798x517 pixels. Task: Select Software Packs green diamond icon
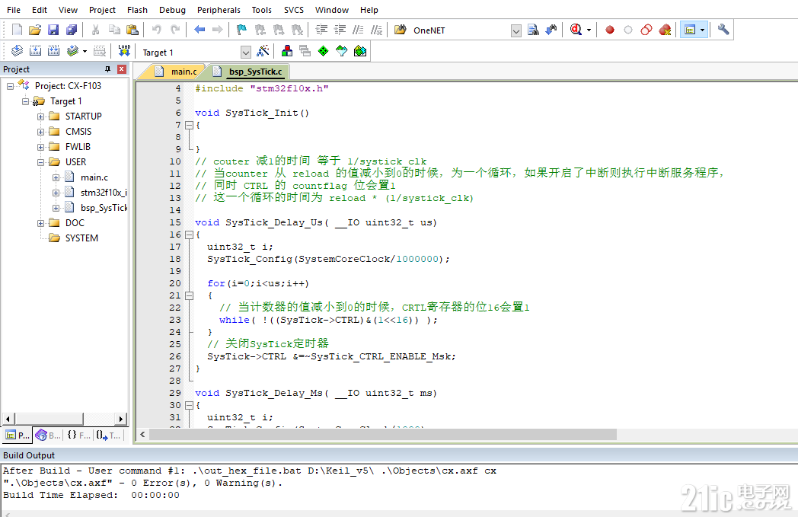[323, 51]
